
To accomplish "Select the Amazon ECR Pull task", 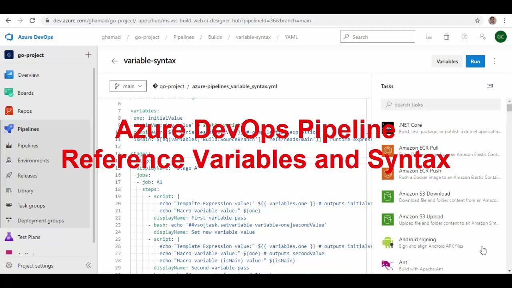I will pos(441,151).
